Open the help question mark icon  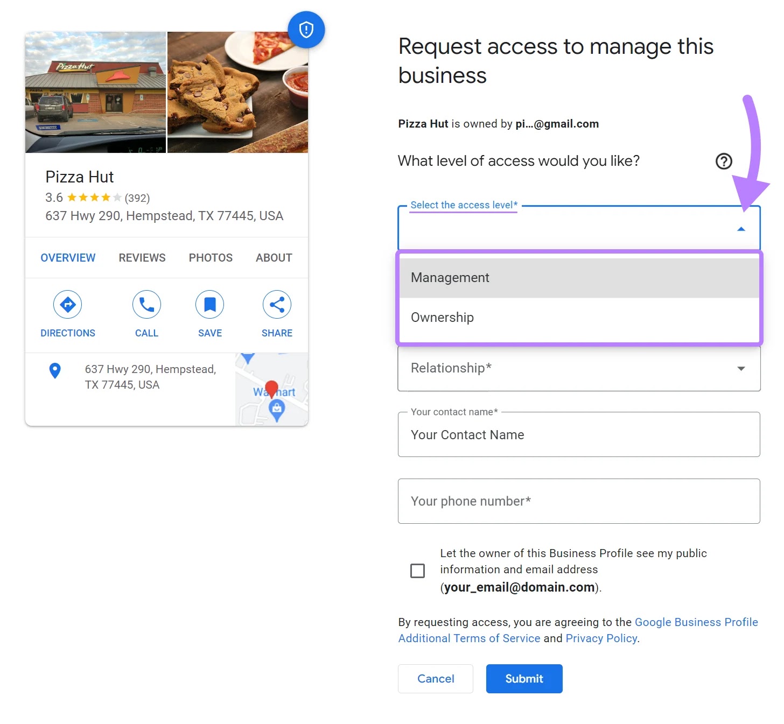point(724,161)
